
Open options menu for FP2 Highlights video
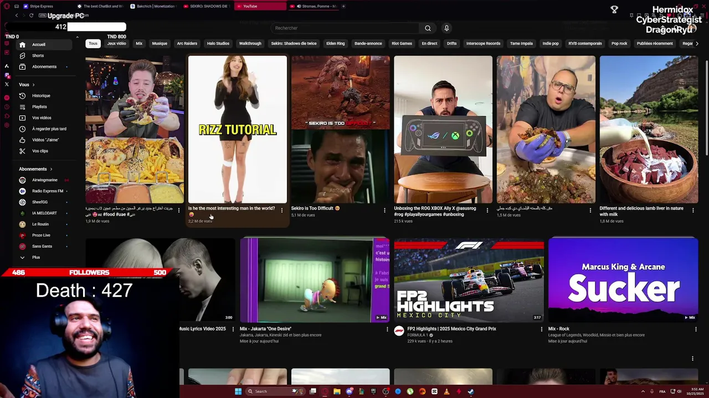(x=542, y=329)
